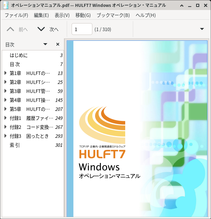
Task: Open the toolbar overflow dropdown arrow
Action: (202, 29)
